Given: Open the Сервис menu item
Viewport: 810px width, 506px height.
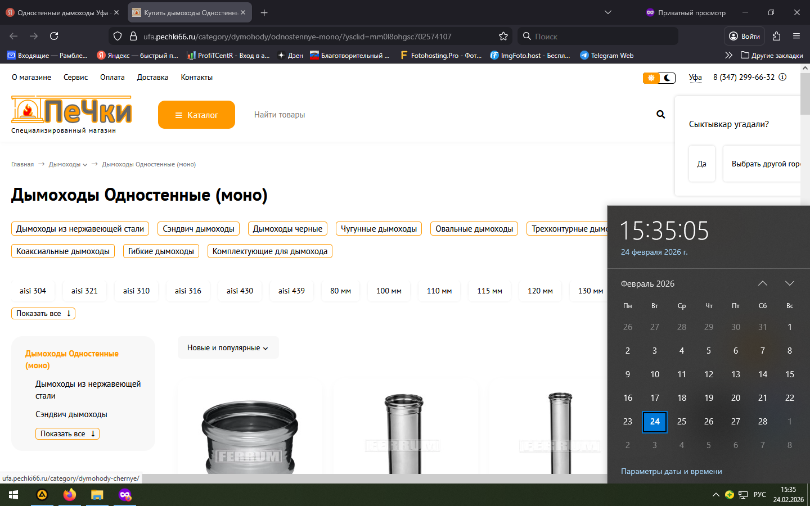Looking at the screenshot, I should point(75,77).
